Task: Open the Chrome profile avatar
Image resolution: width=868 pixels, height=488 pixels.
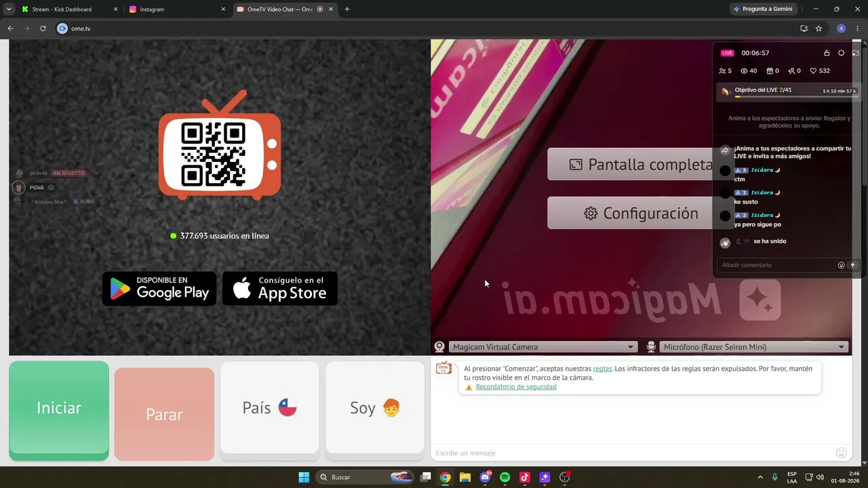Action: click(x=842, y=28)
